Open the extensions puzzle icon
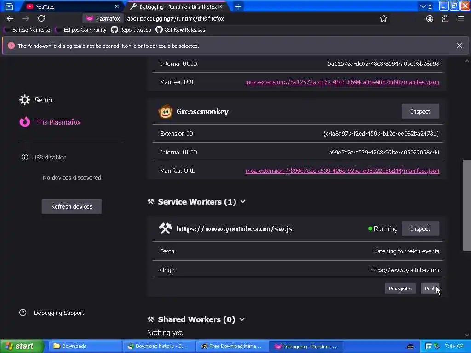Viewport: 471px width, 353px height. point(445,18)
